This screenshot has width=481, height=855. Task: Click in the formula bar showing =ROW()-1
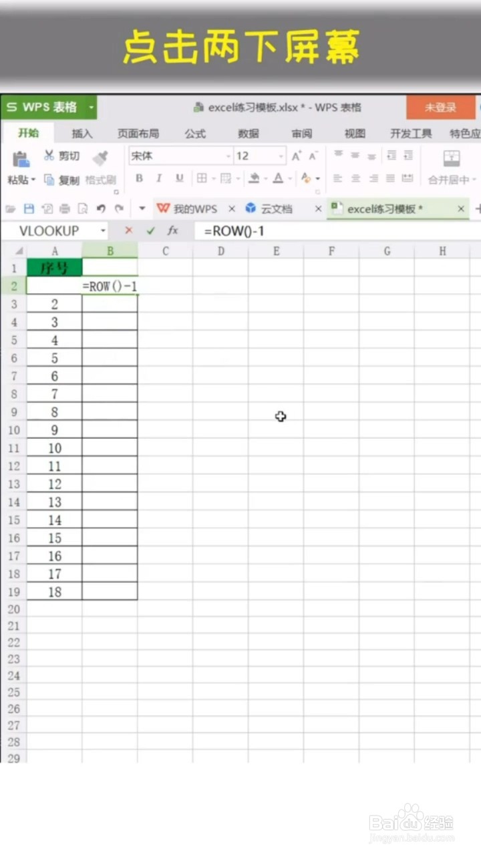(337, 230)
